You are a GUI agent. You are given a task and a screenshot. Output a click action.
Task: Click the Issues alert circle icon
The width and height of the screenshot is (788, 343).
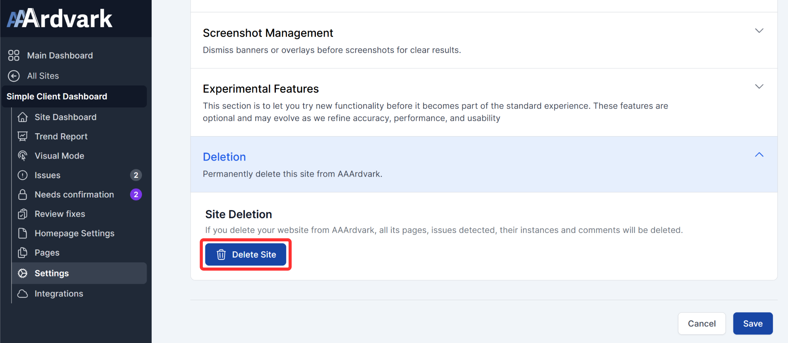coord(23,175)
